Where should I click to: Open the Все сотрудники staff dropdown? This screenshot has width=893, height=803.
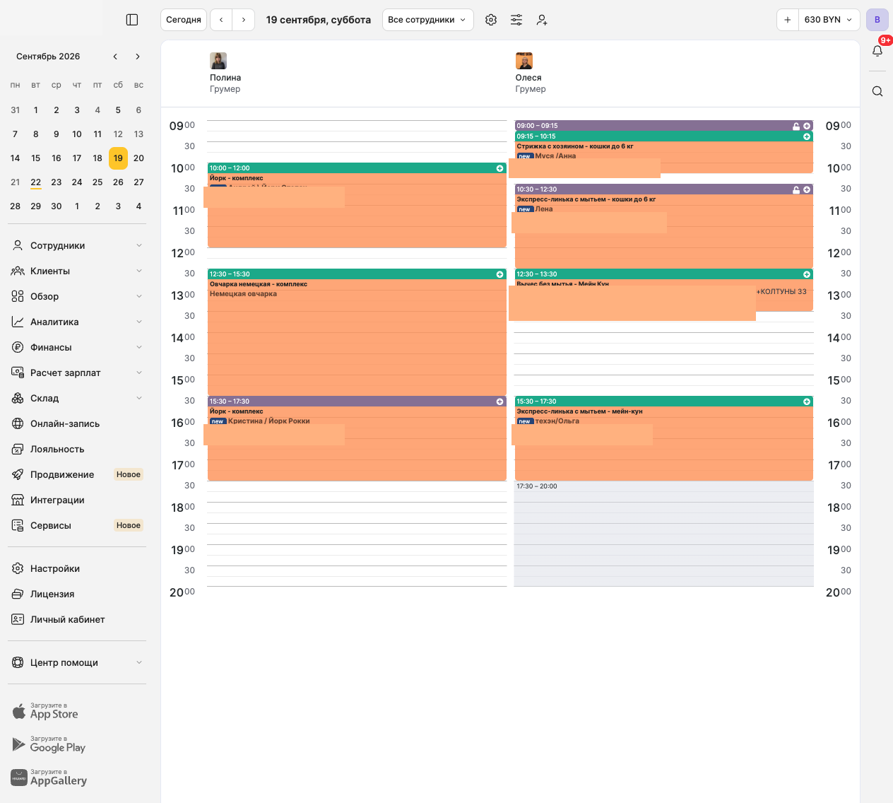click(x=427, y=20)
